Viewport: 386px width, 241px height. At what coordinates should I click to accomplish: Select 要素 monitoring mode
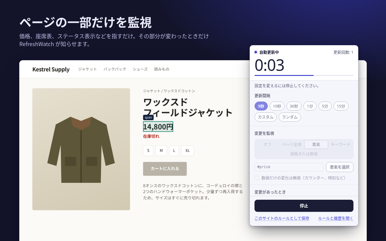tap(316, 145)
